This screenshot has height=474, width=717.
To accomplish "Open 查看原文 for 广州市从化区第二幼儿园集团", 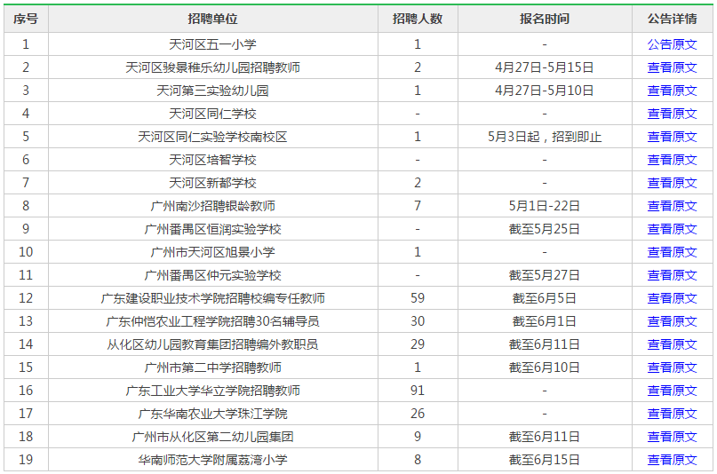I will coord(672,437).
